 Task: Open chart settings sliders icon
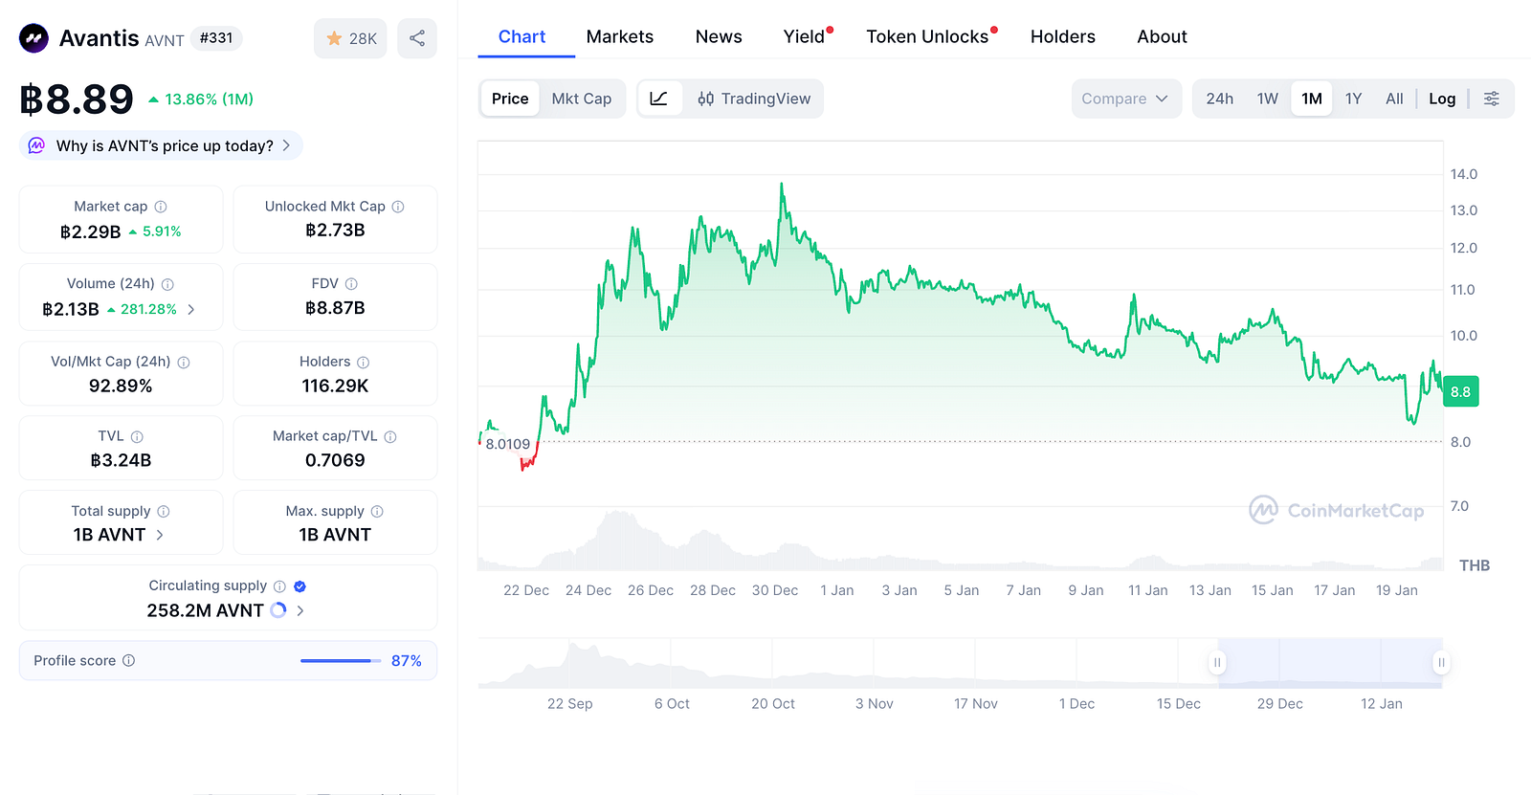click(1491, 99)
